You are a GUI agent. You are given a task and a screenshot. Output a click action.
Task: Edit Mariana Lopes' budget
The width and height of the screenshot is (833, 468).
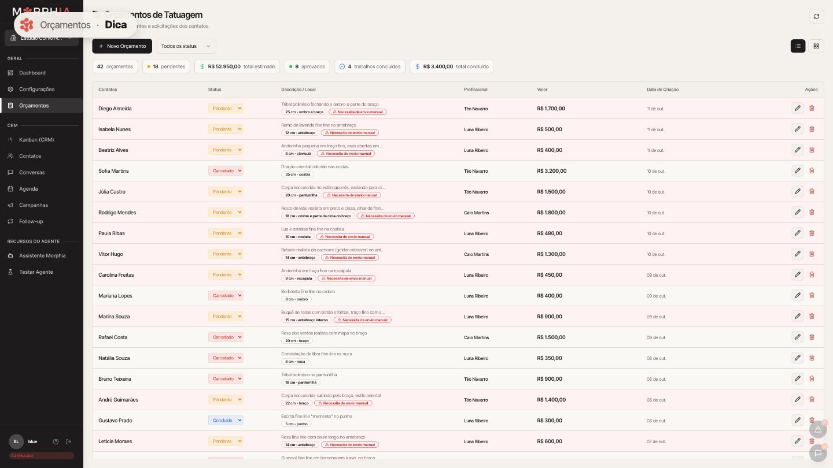click(x=798, y=295)
